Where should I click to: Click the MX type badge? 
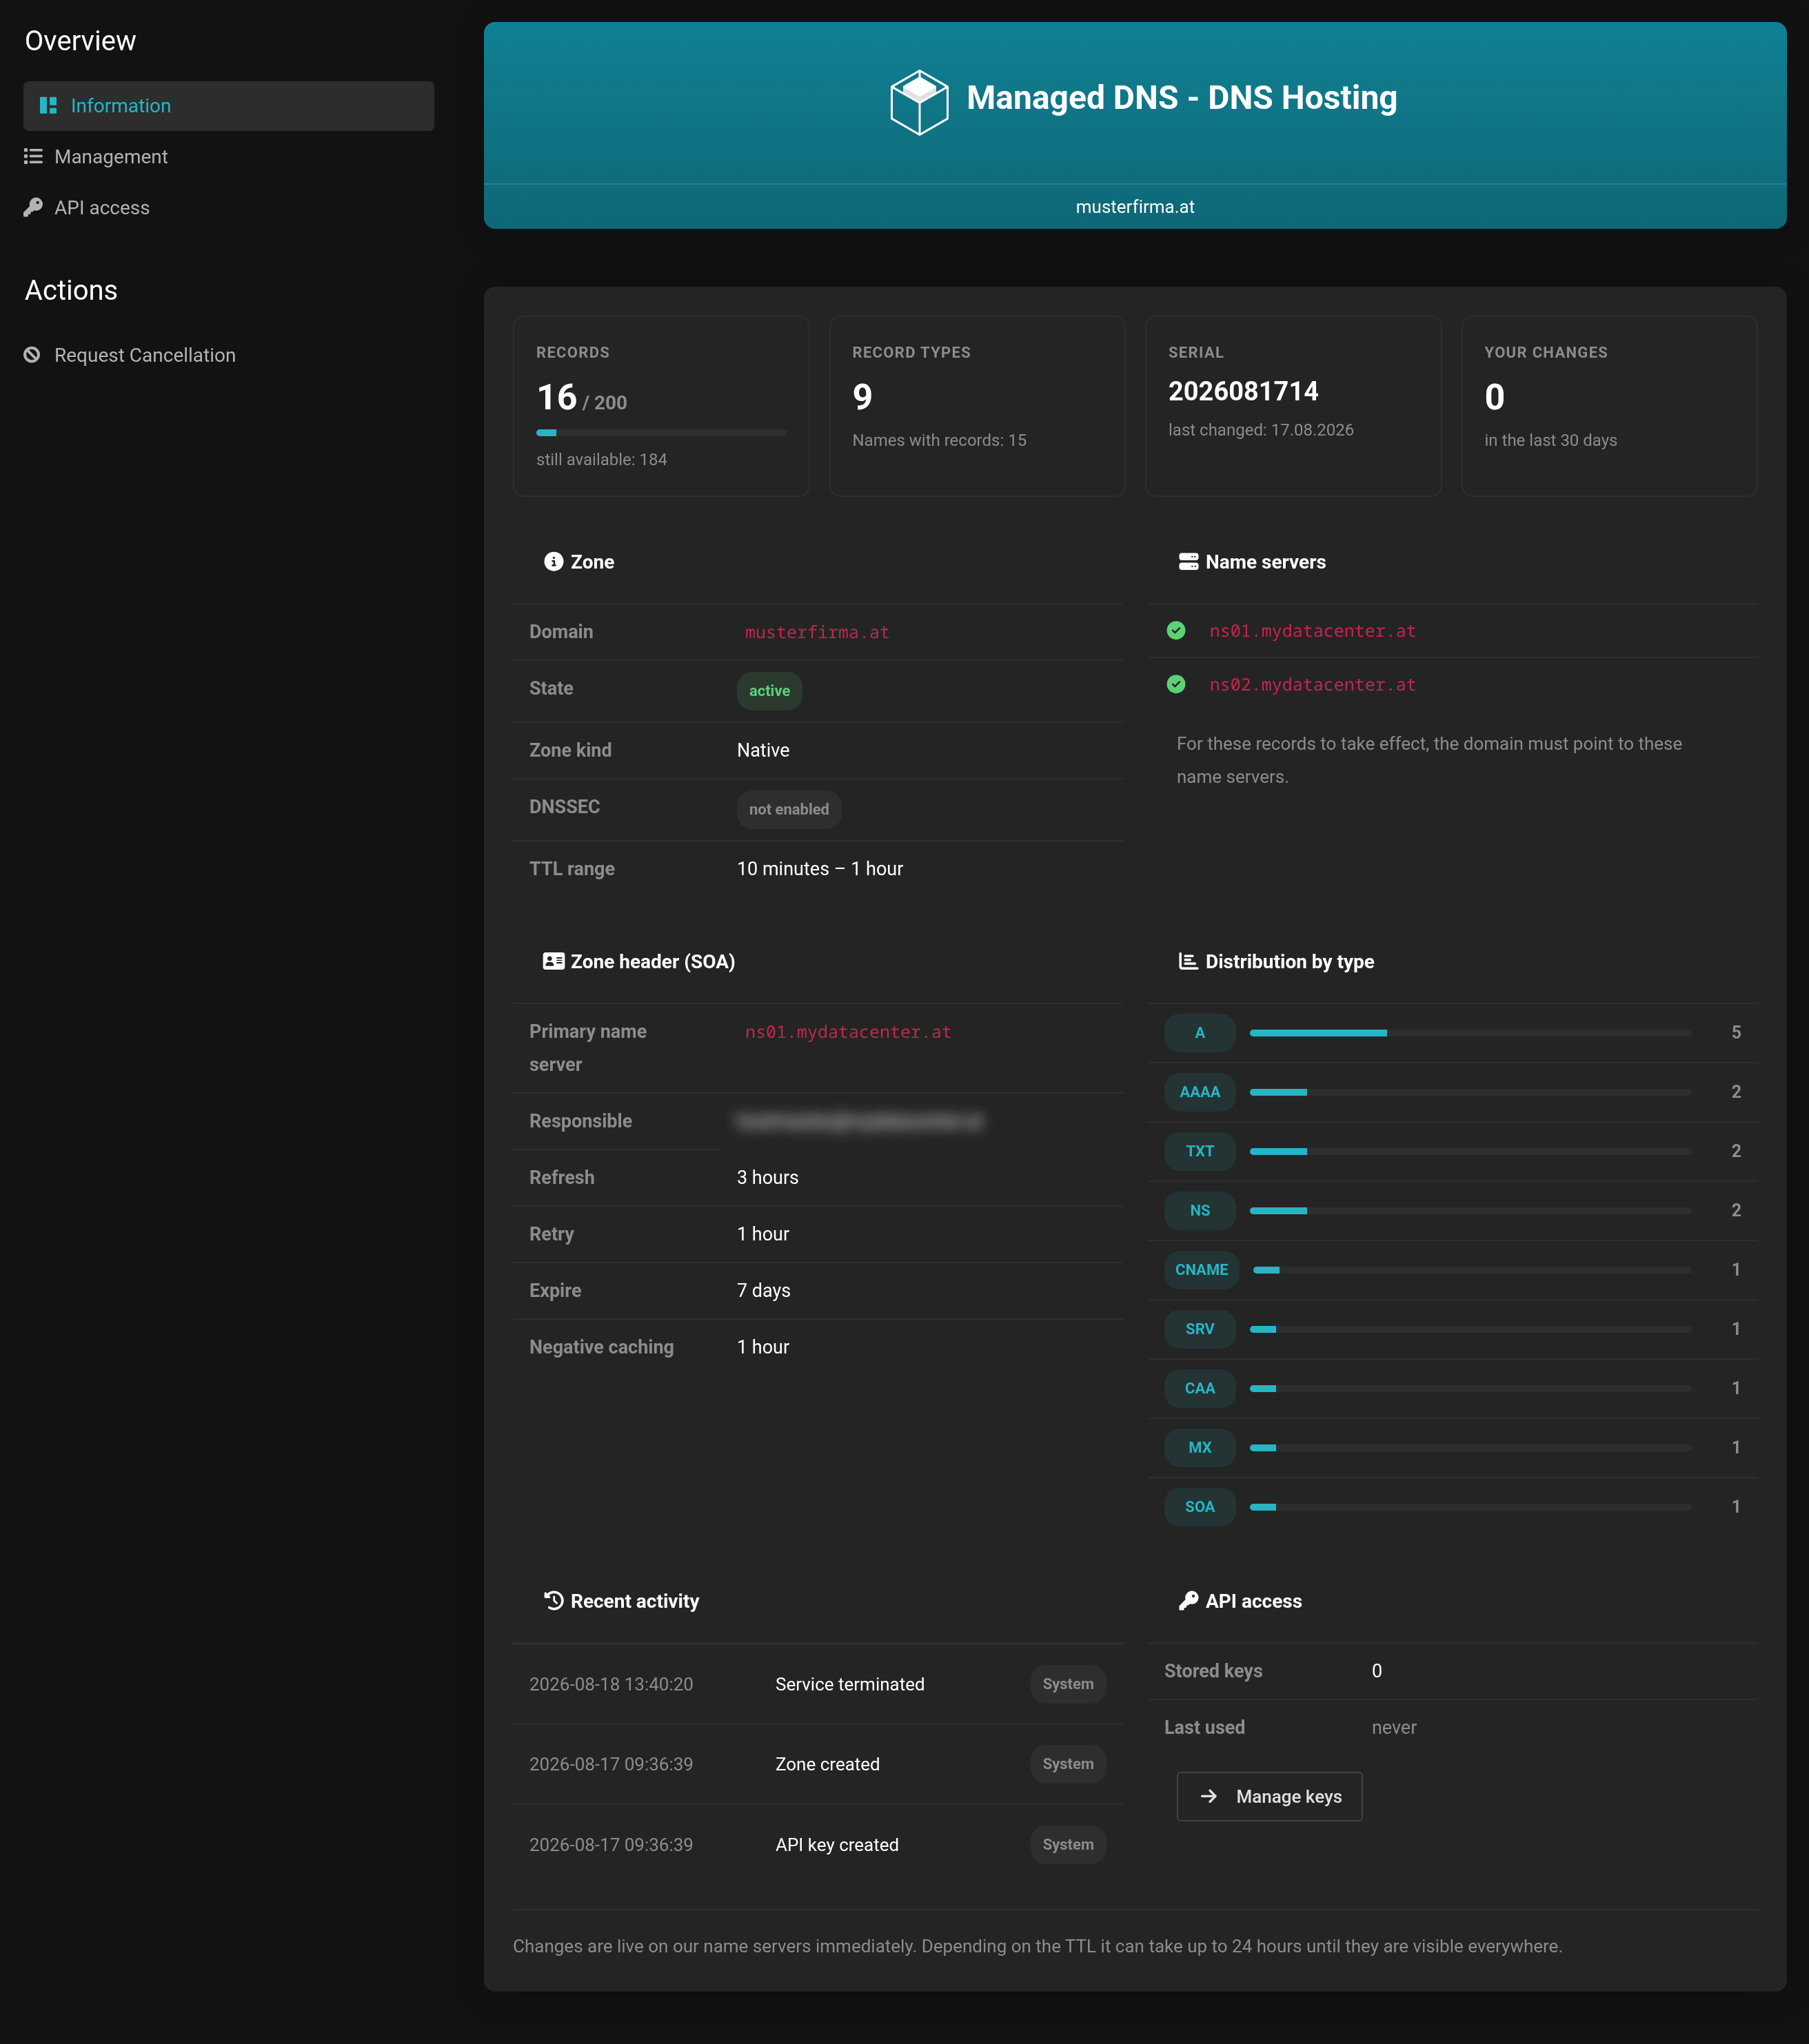coord(1200,1448)
